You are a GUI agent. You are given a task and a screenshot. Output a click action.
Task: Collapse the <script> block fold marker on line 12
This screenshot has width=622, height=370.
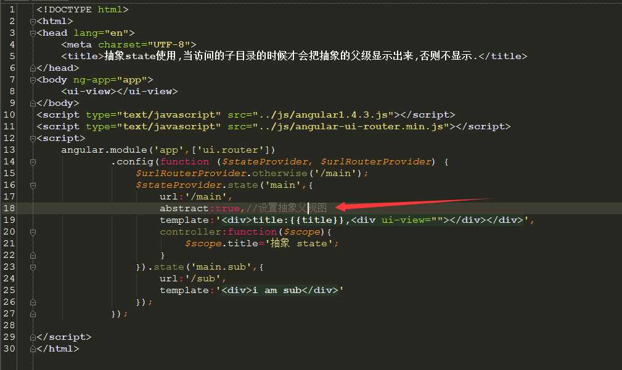tap(33, 139)
